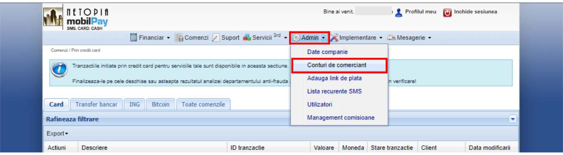Click the red Inchide sesiunea power icon
The width and height of the screenshot is (563, 155).
point(447,12)
